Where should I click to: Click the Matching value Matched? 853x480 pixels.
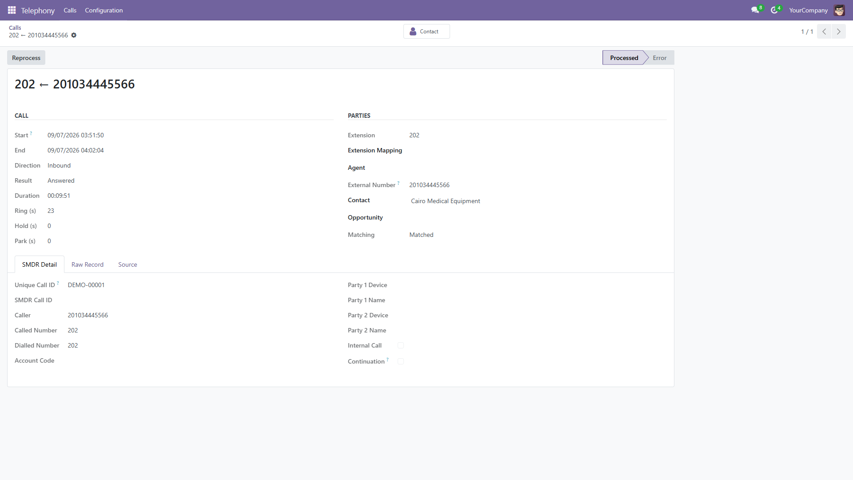point(421,235)
